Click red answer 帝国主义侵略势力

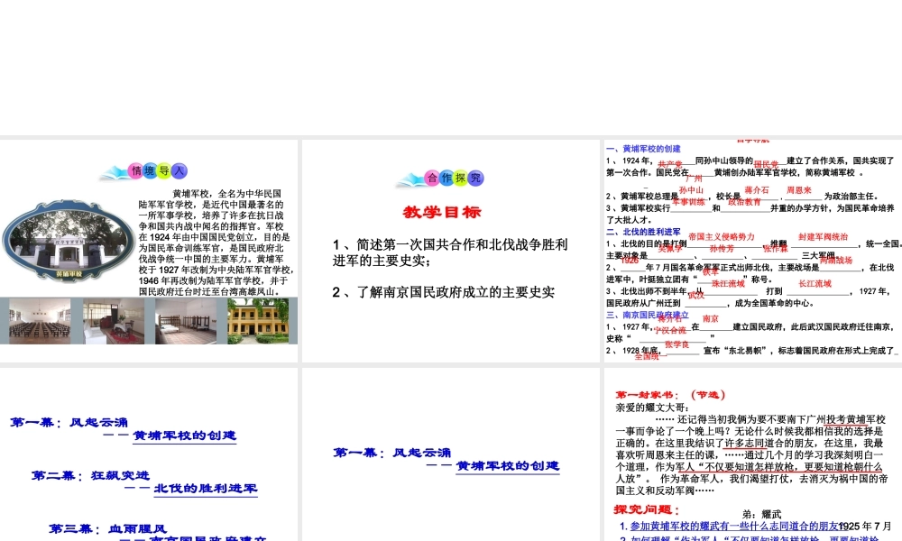tap(722, 236)
